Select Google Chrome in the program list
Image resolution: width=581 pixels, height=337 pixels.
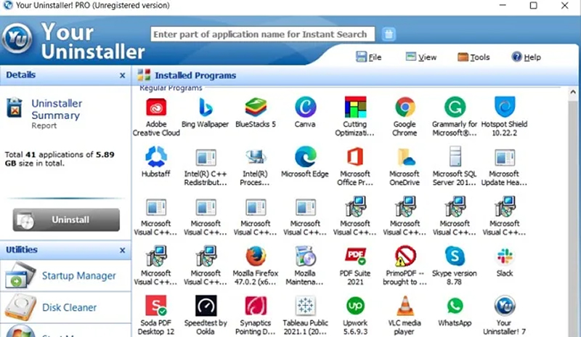[x=405, y=107]
